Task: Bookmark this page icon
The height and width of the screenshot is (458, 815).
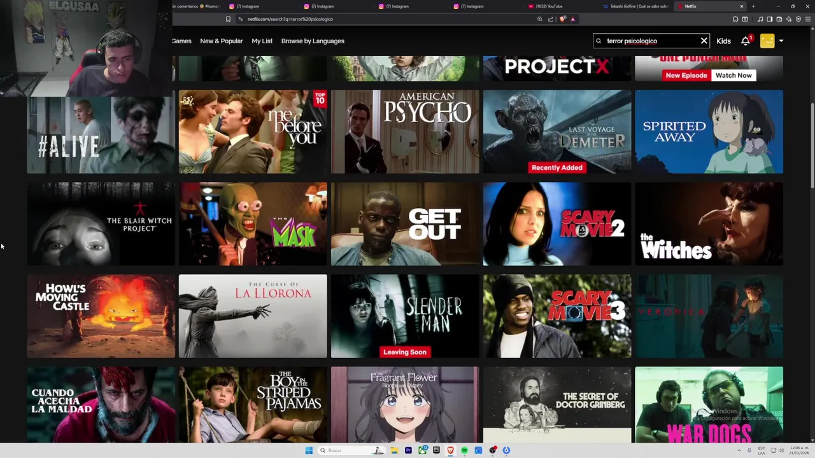Action: (228, 19)
